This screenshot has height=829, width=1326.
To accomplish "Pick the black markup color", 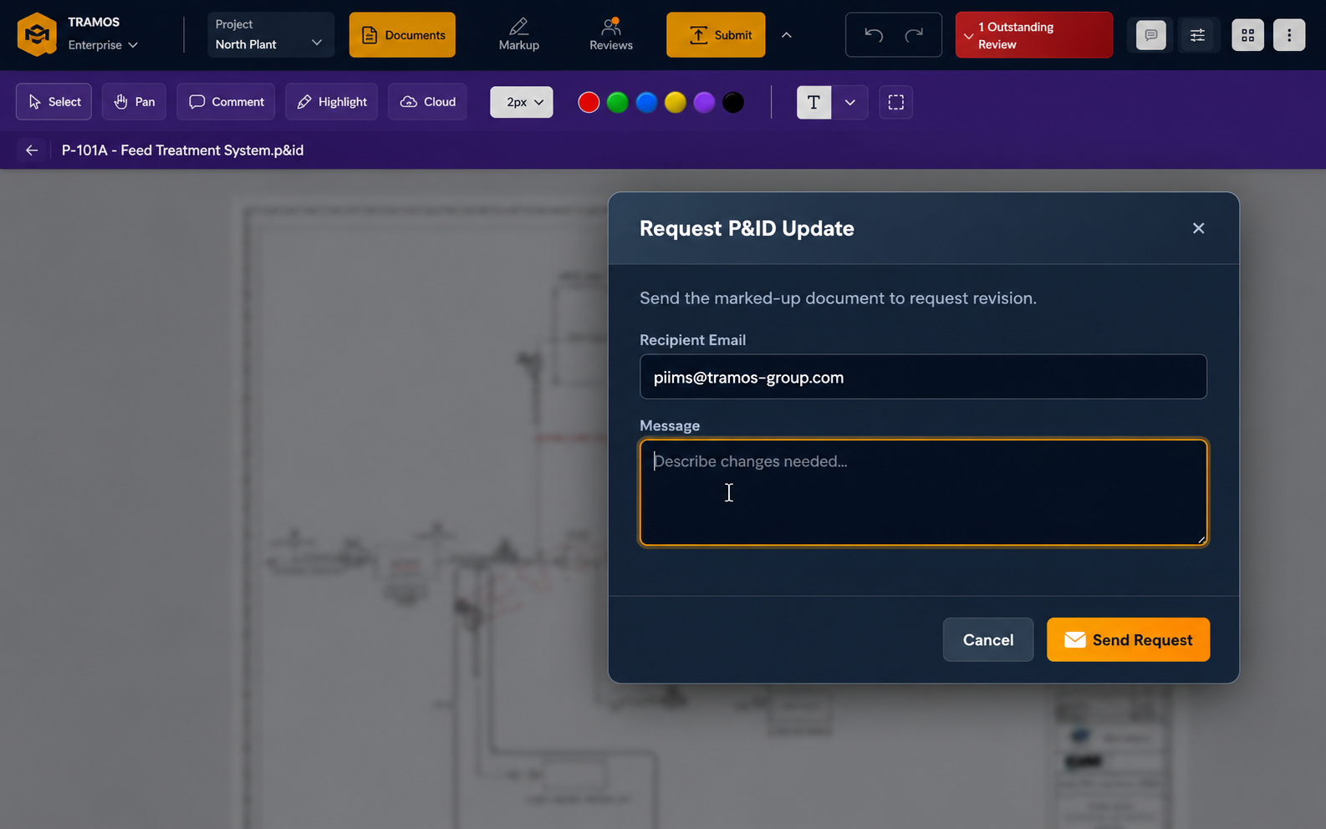I will point(733,102).
